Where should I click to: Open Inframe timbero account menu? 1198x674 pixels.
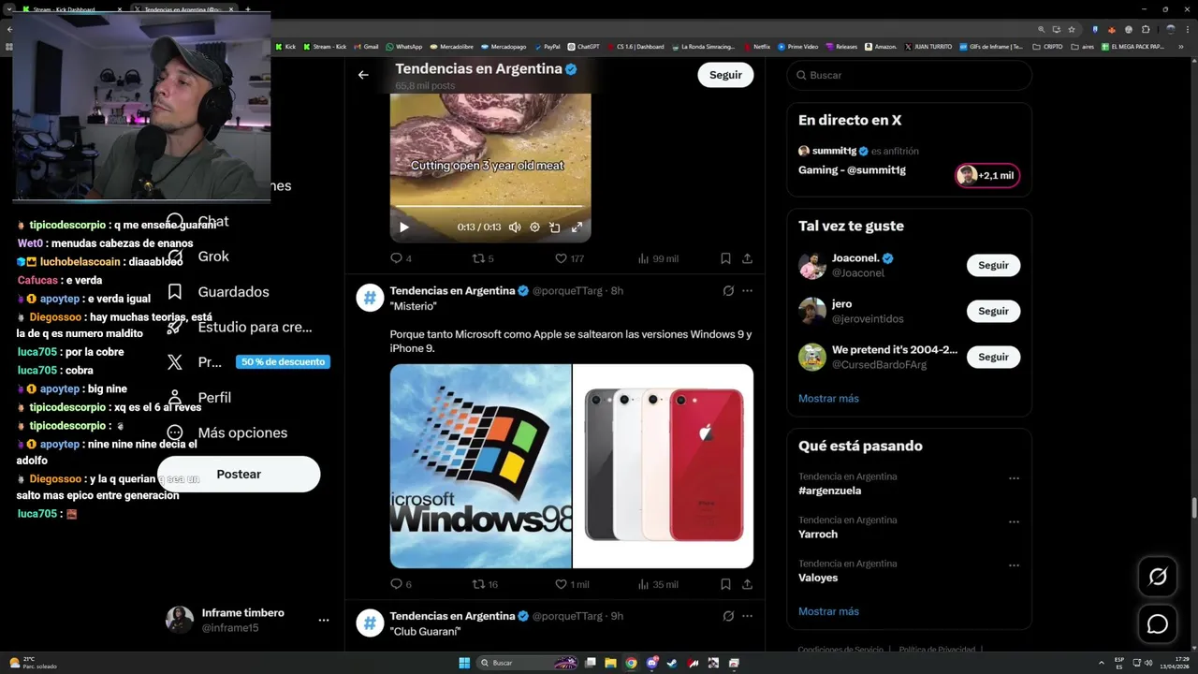click(x=248, y=620)
